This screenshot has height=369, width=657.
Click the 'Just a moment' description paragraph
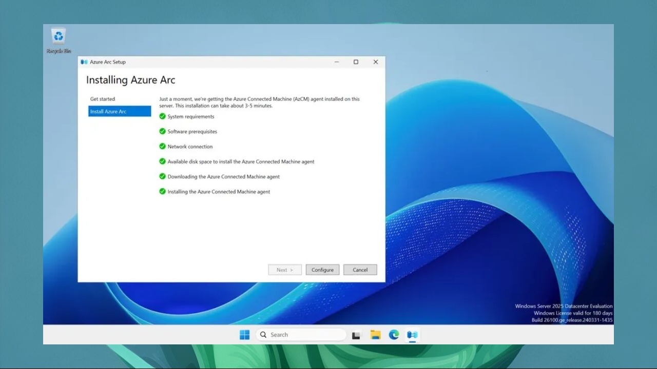(260, 102)
